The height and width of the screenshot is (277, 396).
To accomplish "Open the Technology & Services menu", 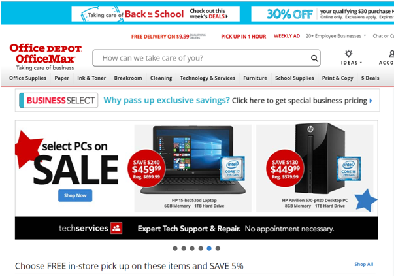I will tap(208, 78).
